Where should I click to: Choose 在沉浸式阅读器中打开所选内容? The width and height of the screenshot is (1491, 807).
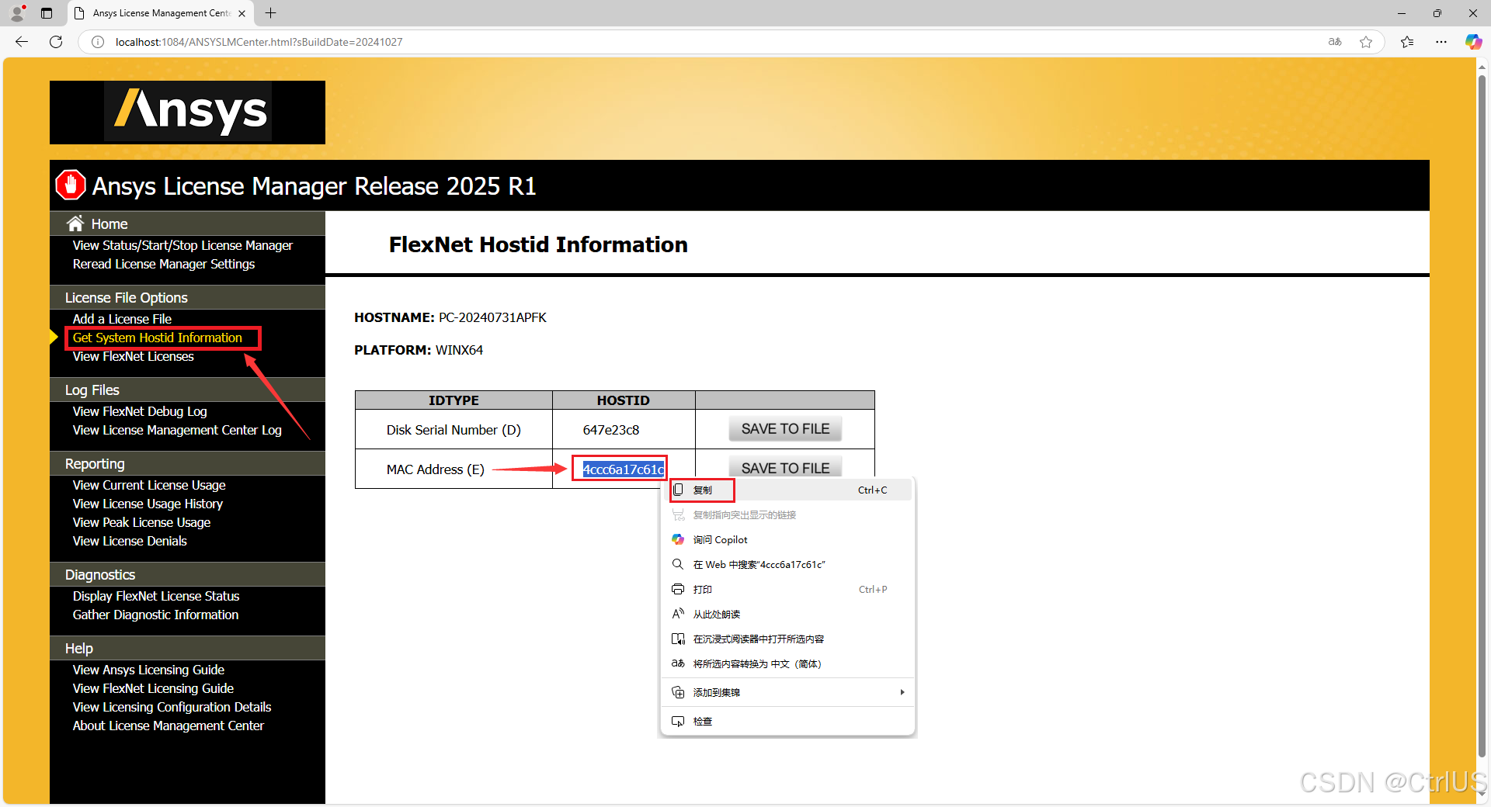click(787, 639)
